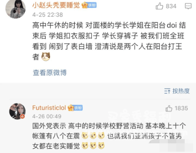The image size is (196, 153).
Task: Click the 834 like count
Action: pyautogui.click(x=171, y=6)
